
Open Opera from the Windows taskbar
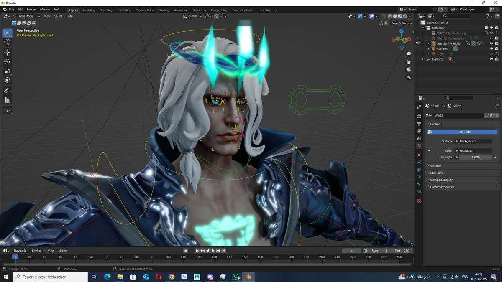159,277
